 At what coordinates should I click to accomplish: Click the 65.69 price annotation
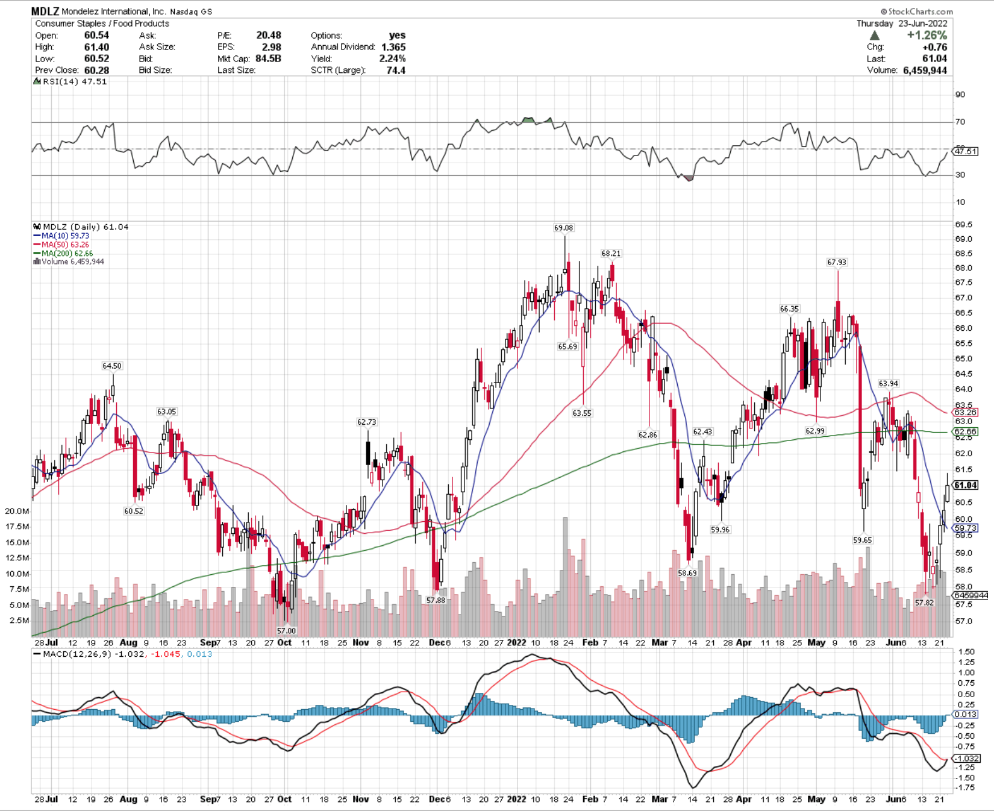click(x=567, y=346)
